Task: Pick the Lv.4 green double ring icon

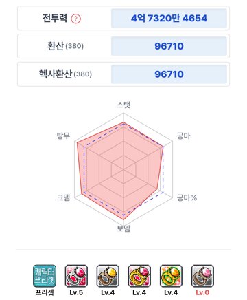Action: coord(171,276)
